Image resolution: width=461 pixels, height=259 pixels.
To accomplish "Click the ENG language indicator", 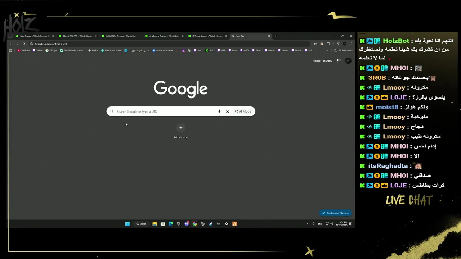I will 320,224.
